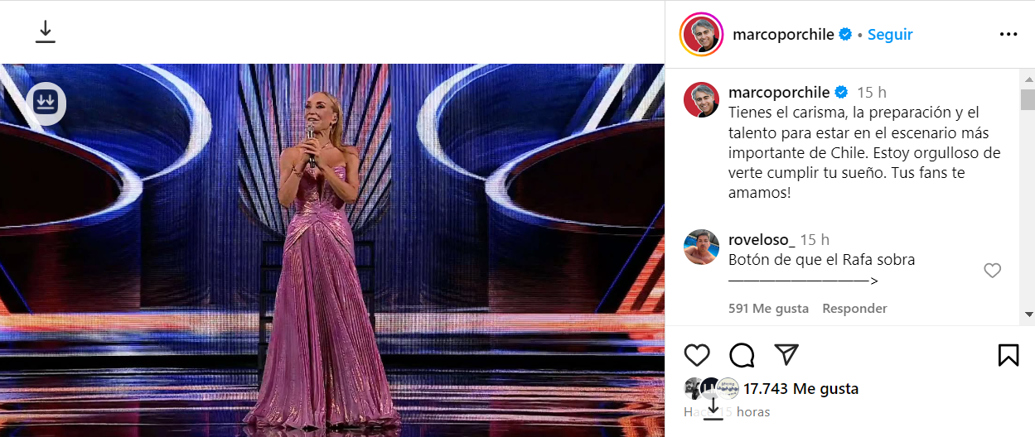1035x437 pixels.
Task: Like the post with the heart icon
Action: coord(697,355)
